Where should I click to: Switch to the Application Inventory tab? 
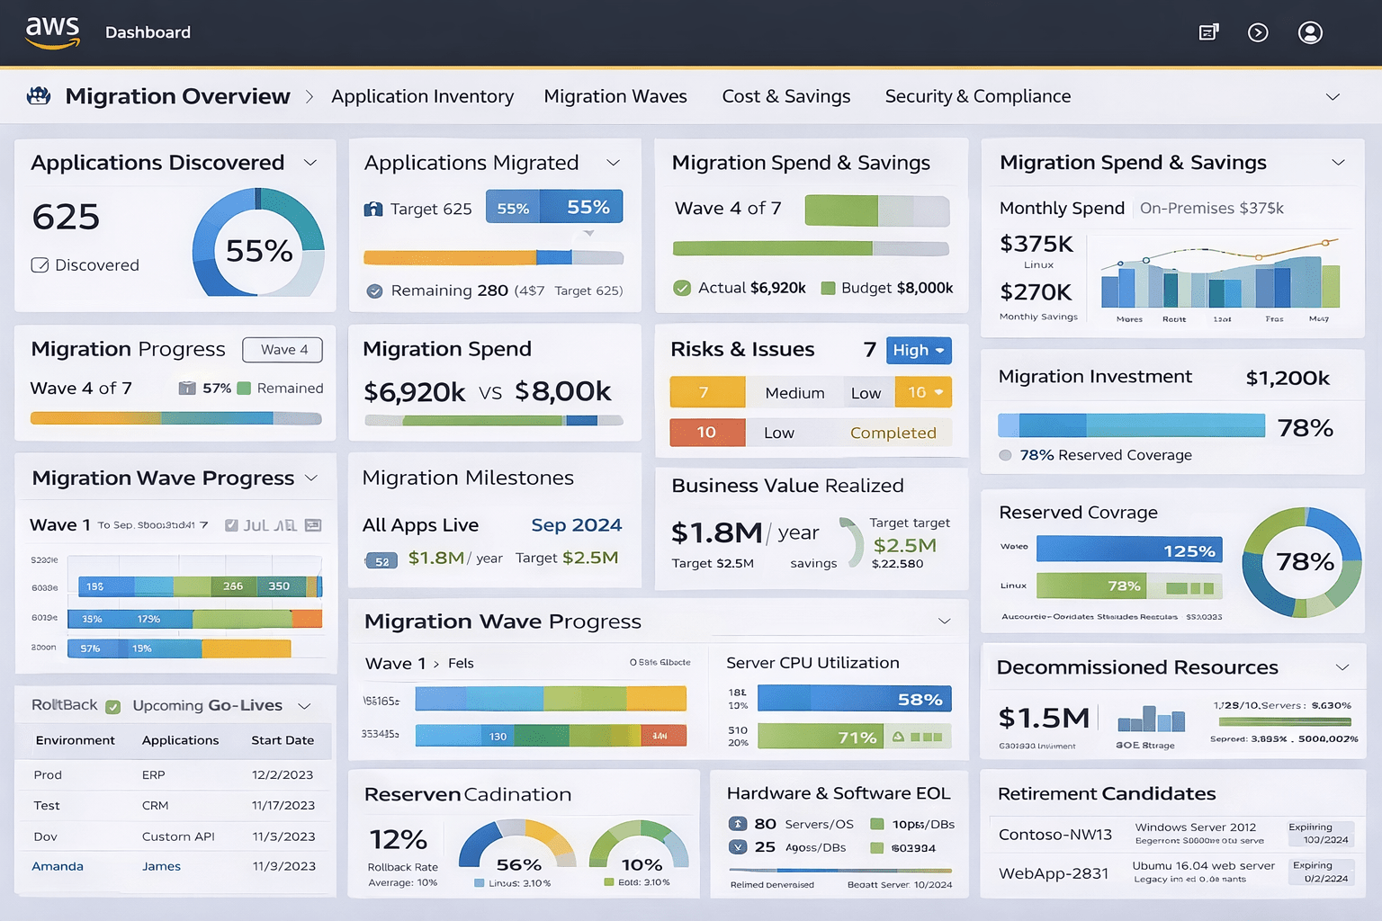[423, 96]
